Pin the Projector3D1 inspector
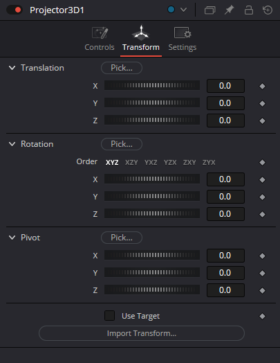Viewport: 280px width, 363px height. (x=229, y=10)
